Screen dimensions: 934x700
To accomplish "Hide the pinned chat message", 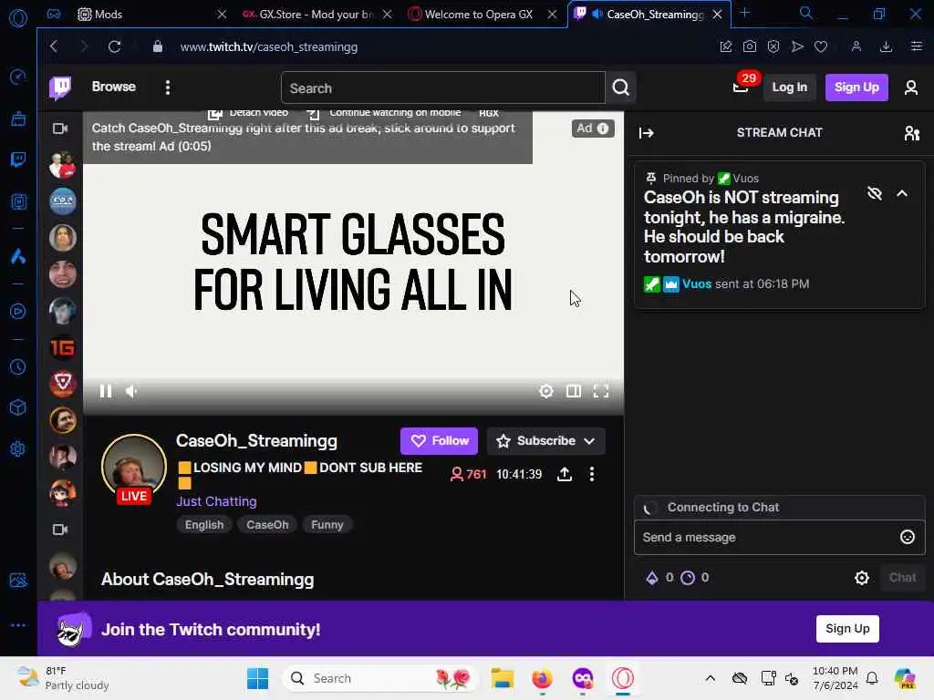I will pos(874,193).
